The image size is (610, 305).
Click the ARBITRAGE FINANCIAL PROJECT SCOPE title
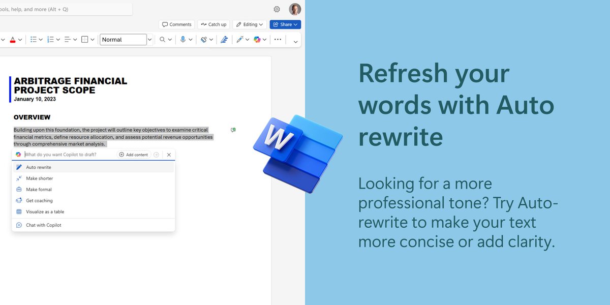[71, 85]
